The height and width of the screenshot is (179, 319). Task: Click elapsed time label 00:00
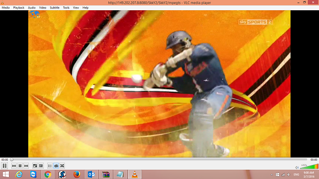[x=5, y=160]
